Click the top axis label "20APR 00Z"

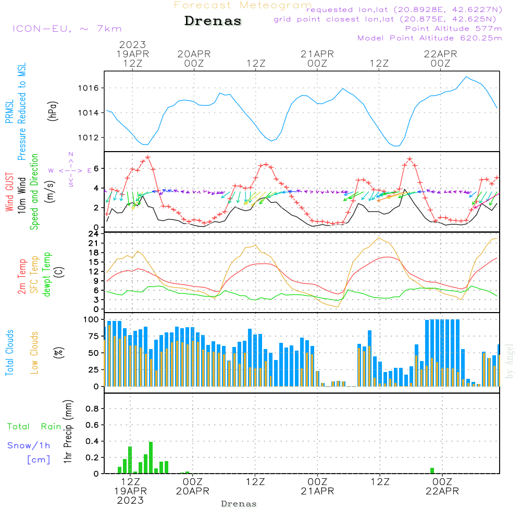click(x=194, y=58)
